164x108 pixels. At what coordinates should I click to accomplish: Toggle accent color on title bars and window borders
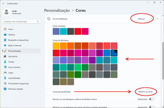coord(152,107)
